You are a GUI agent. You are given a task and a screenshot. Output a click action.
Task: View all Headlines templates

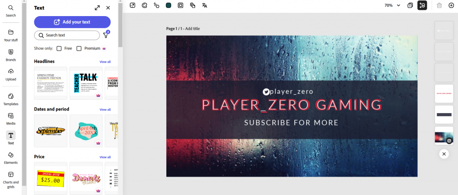105,62
